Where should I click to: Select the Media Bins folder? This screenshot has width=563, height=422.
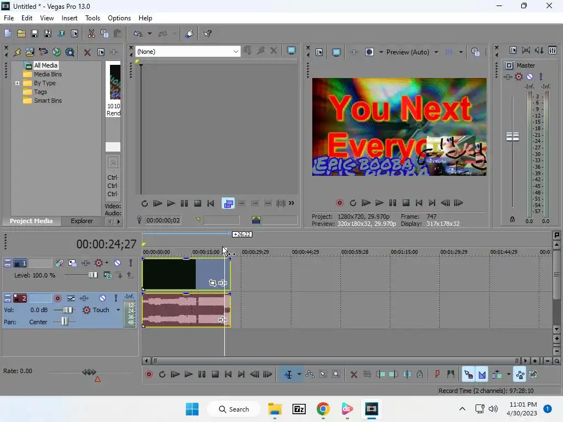coord(48,74)
